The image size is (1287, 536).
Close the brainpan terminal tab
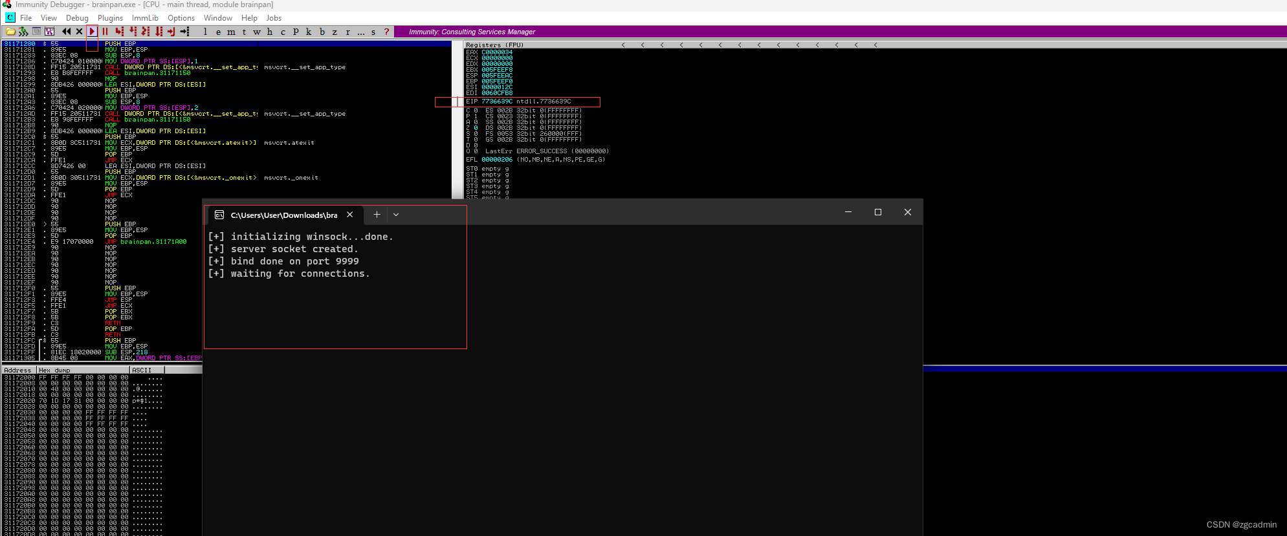coord(349,215)
